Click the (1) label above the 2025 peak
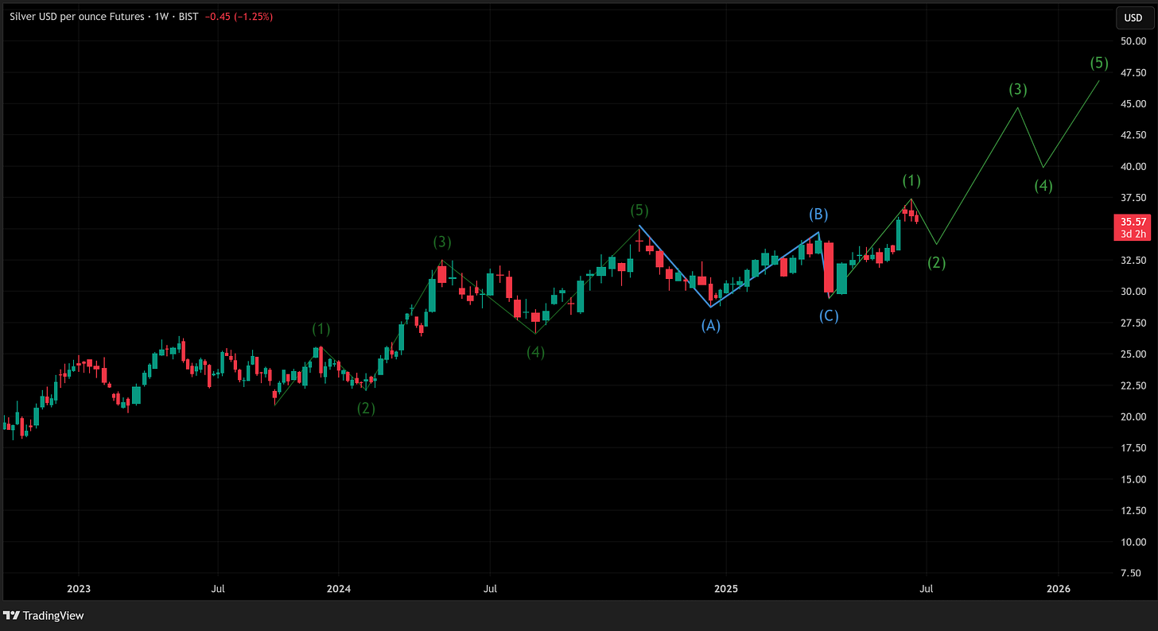1158x631 pixels. [911, 180]
